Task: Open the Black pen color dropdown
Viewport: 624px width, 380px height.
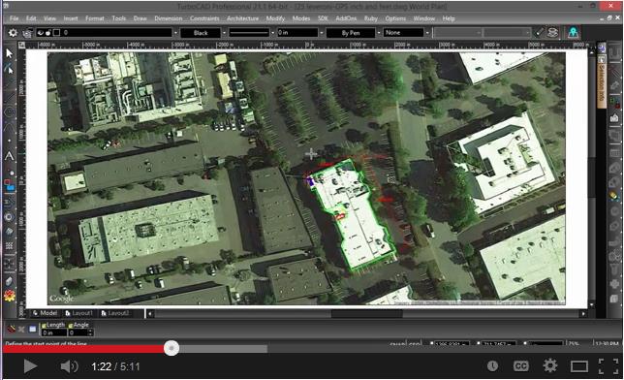Action: point(224,33)
